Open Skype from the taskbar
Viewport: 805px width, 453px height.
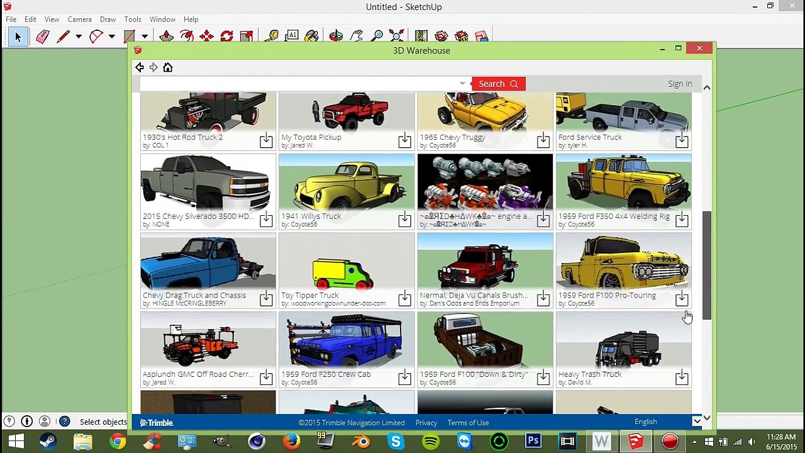[396, 441]
